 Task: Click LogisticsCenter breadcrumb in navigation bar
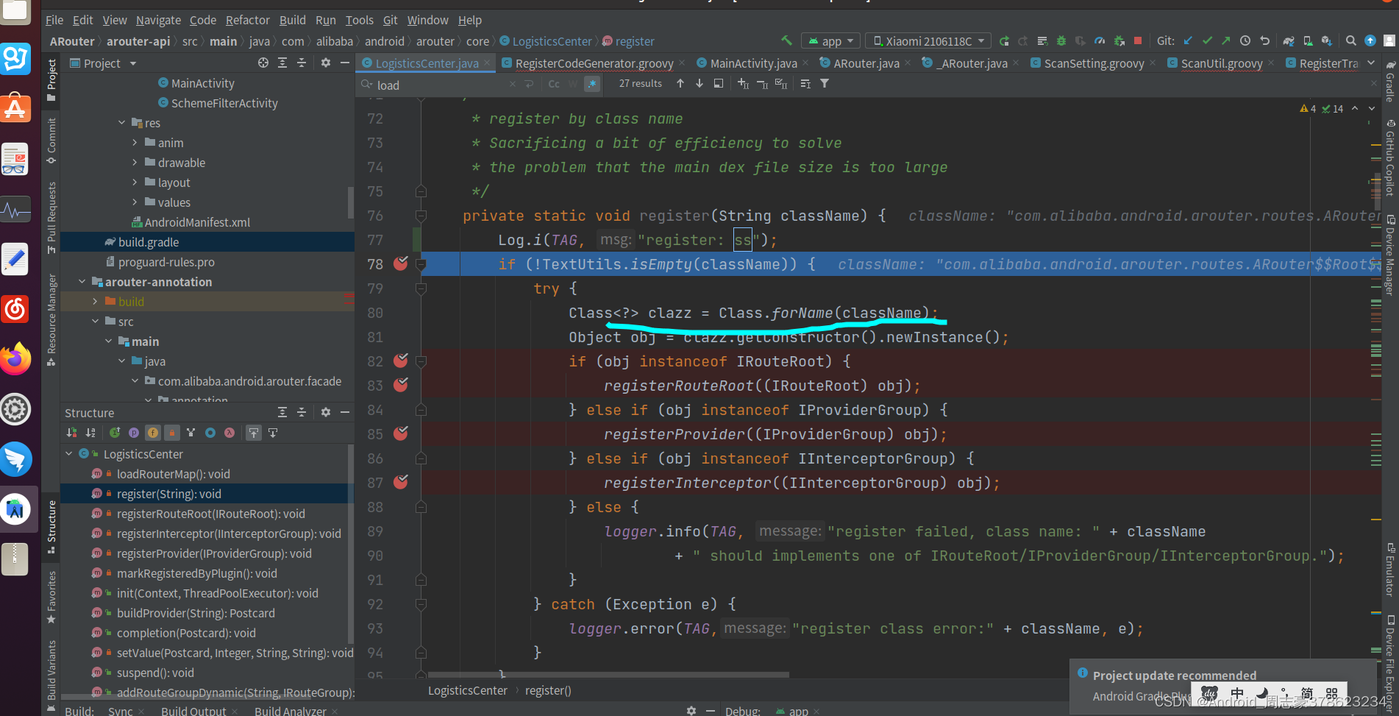552,41
